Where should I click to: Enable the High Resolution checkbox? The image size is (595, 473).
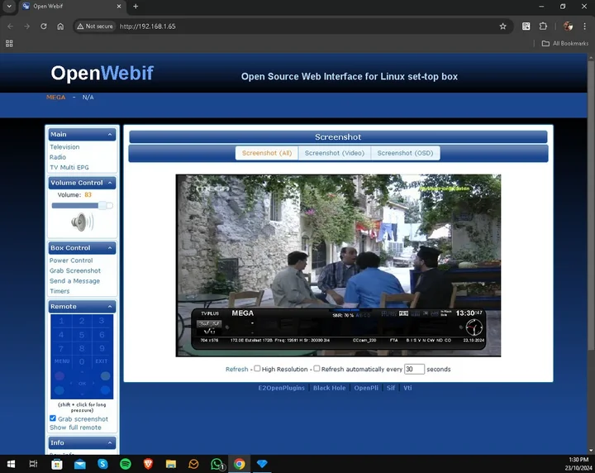click(257, 369)
